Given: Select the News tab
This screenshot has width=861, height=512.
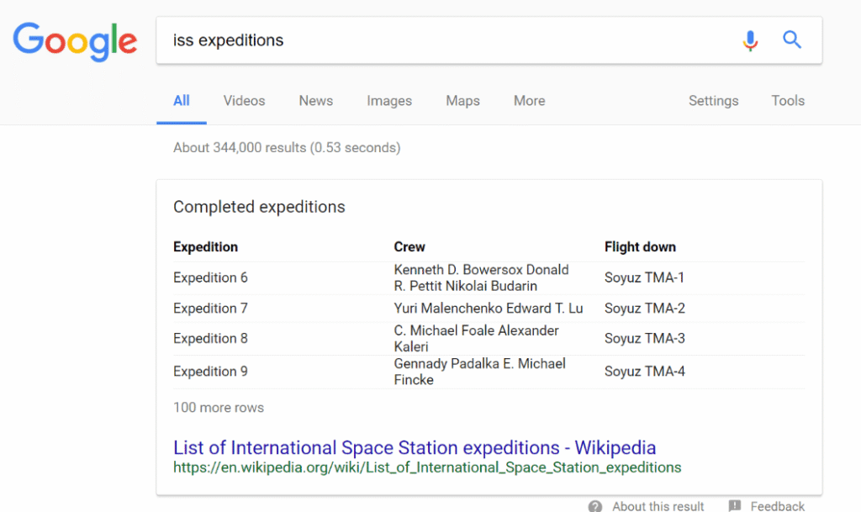Looking at the screenshot, I should [315, 100].
